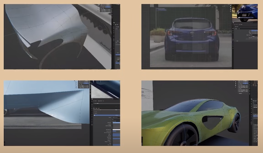Click zoom magnifier gizmo in yellow-green car viewport
The image size is (263, 153).
236,82
